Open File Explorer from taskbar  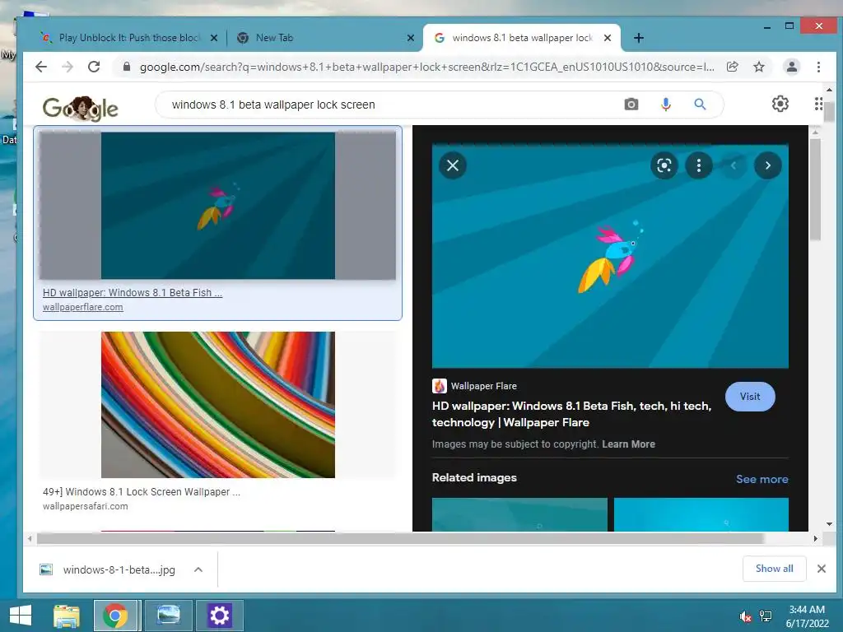click(x=67, y=616)
